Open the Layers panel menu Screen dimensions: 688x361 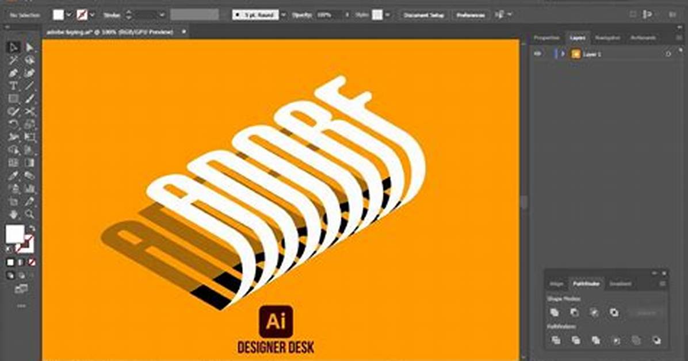tap(678, 38)
